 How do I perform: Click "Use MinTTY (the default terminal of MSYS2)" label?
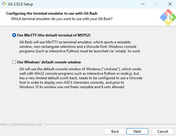[54, 35]
